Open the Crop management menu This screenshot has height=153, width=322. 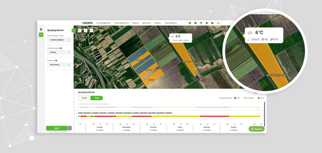[103, 23]
